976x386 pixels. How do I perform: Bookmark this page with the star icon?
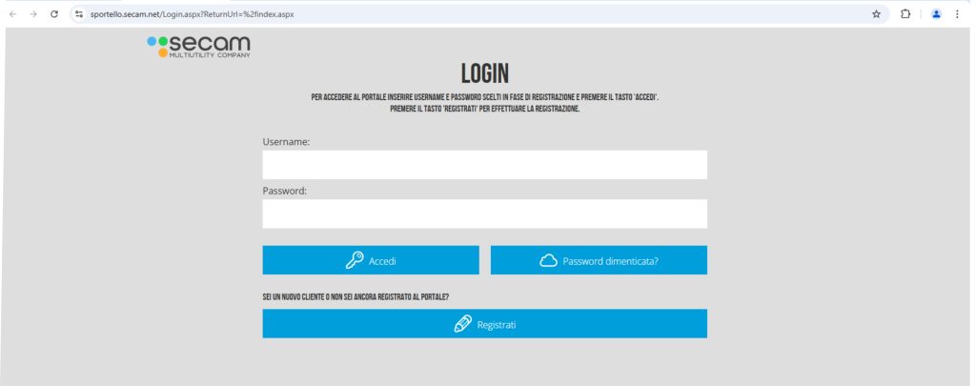[x=876, y=14]
